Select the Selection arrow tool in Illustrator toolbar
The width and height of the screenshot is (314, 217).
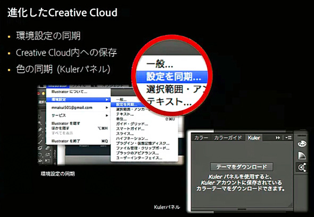click(x=40, y=117)
